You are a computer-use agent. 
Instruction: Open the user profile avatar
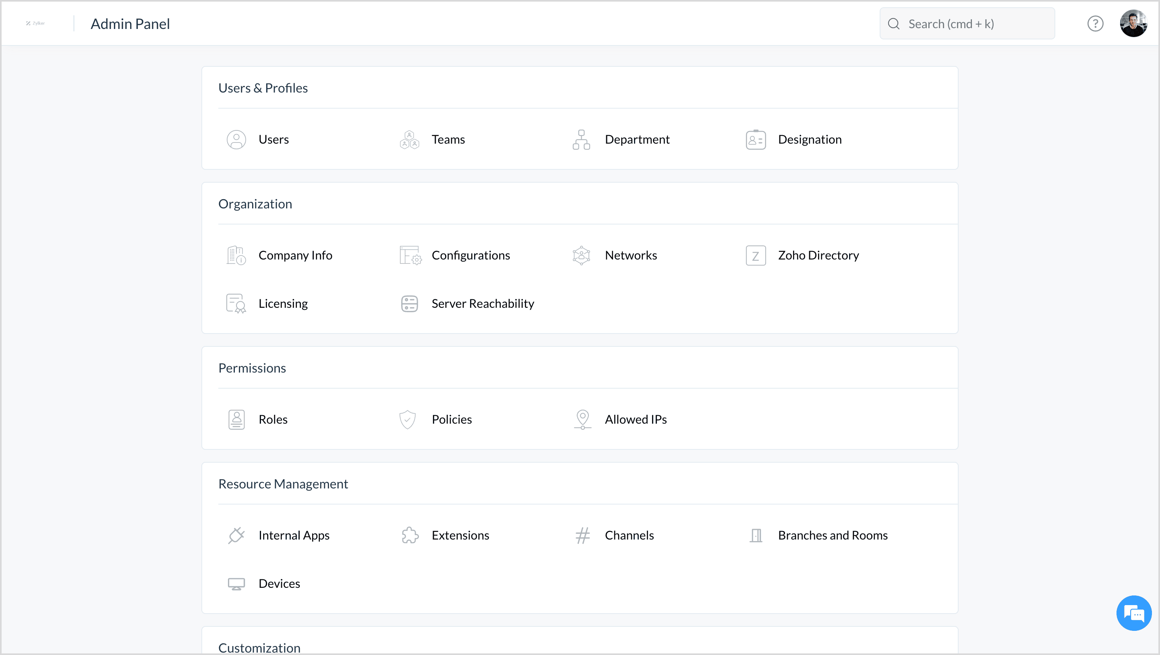[x=1133, y=23]
